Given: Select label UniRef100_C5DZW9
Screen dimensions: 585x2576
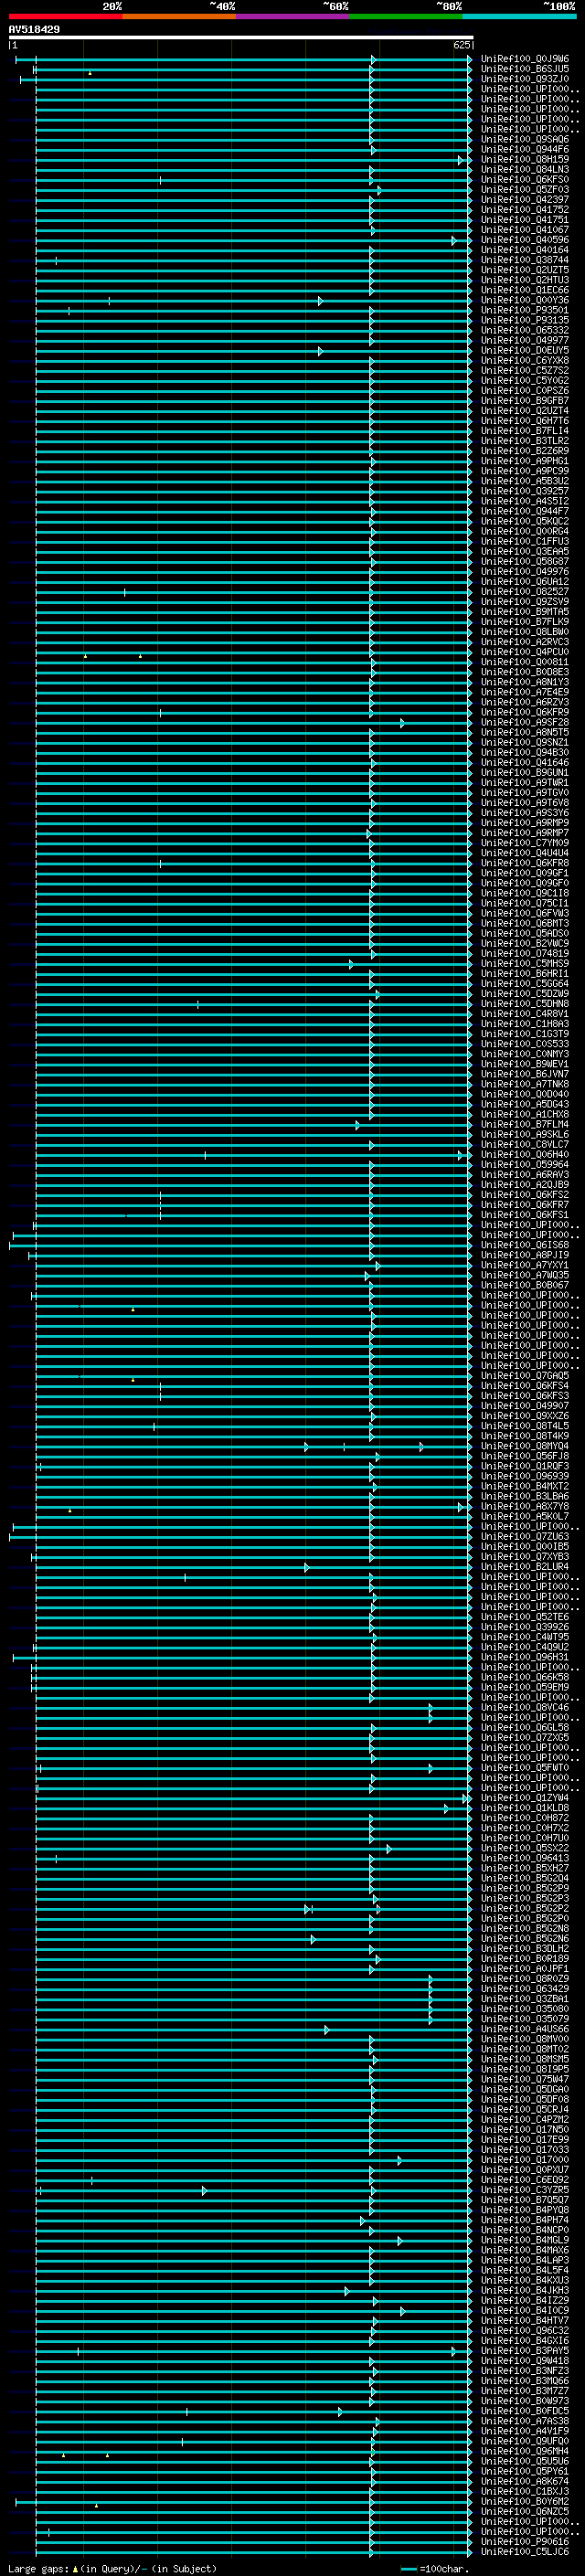Looking at the screenshot, I should [524, 993].
